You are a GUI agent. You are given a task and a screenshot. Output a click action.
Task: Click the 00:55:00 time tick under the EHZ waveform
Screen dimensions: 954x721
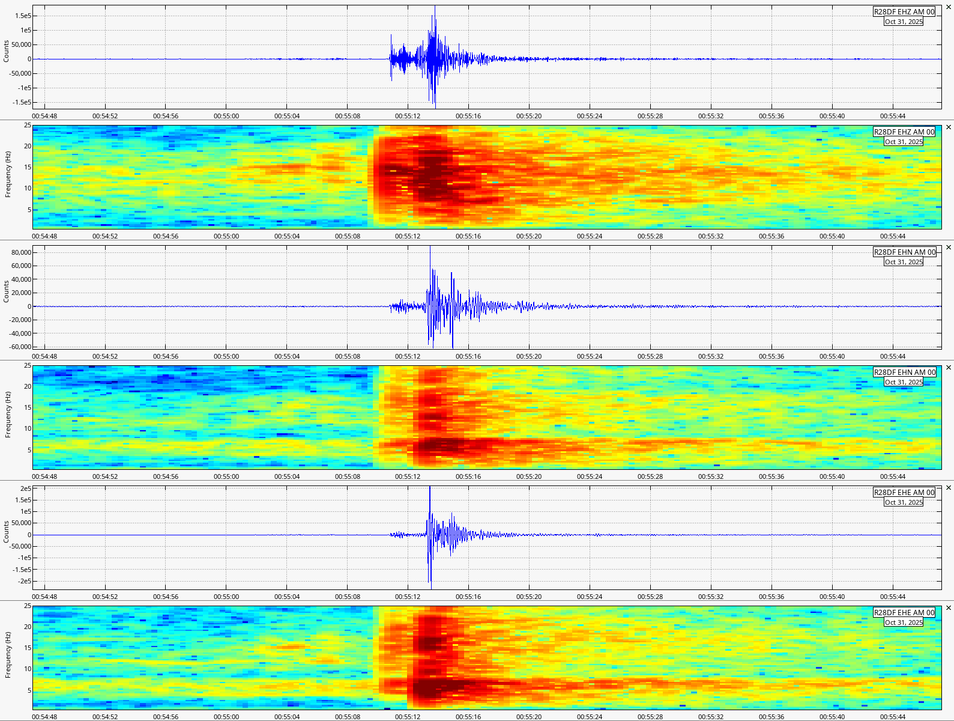[226, 116]
